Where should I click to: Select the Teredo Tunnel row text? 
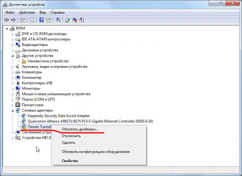[x=39, y=127]
